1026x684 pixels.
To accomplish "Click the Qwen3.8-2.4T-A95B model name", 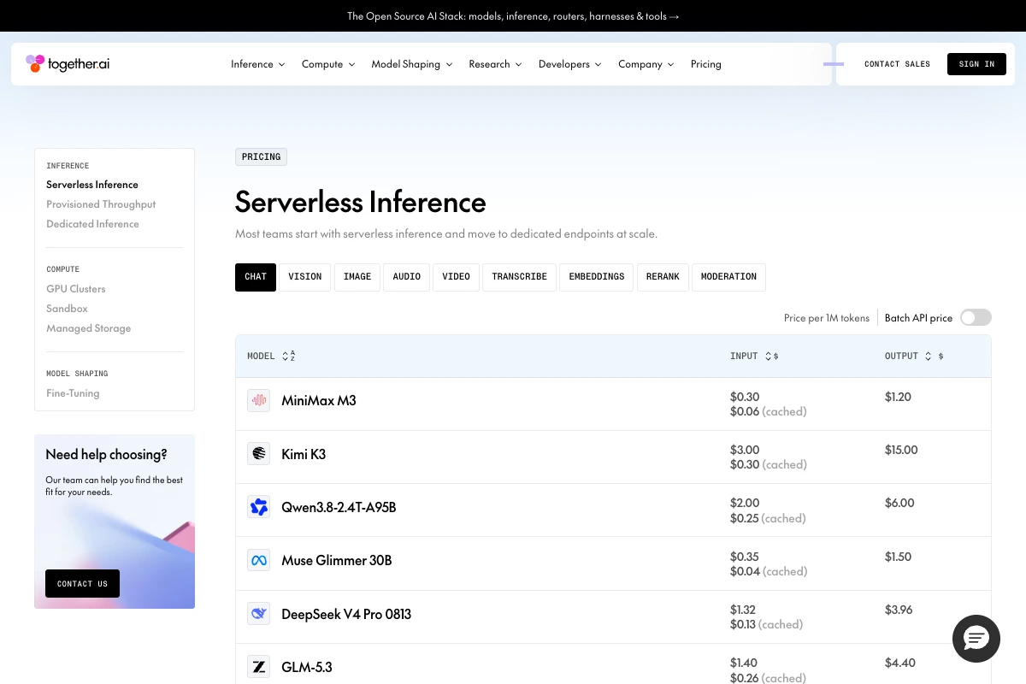I will tap(339, 507).
